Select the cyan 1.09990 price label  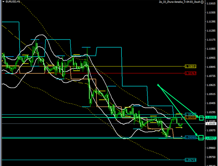(191, 137)
